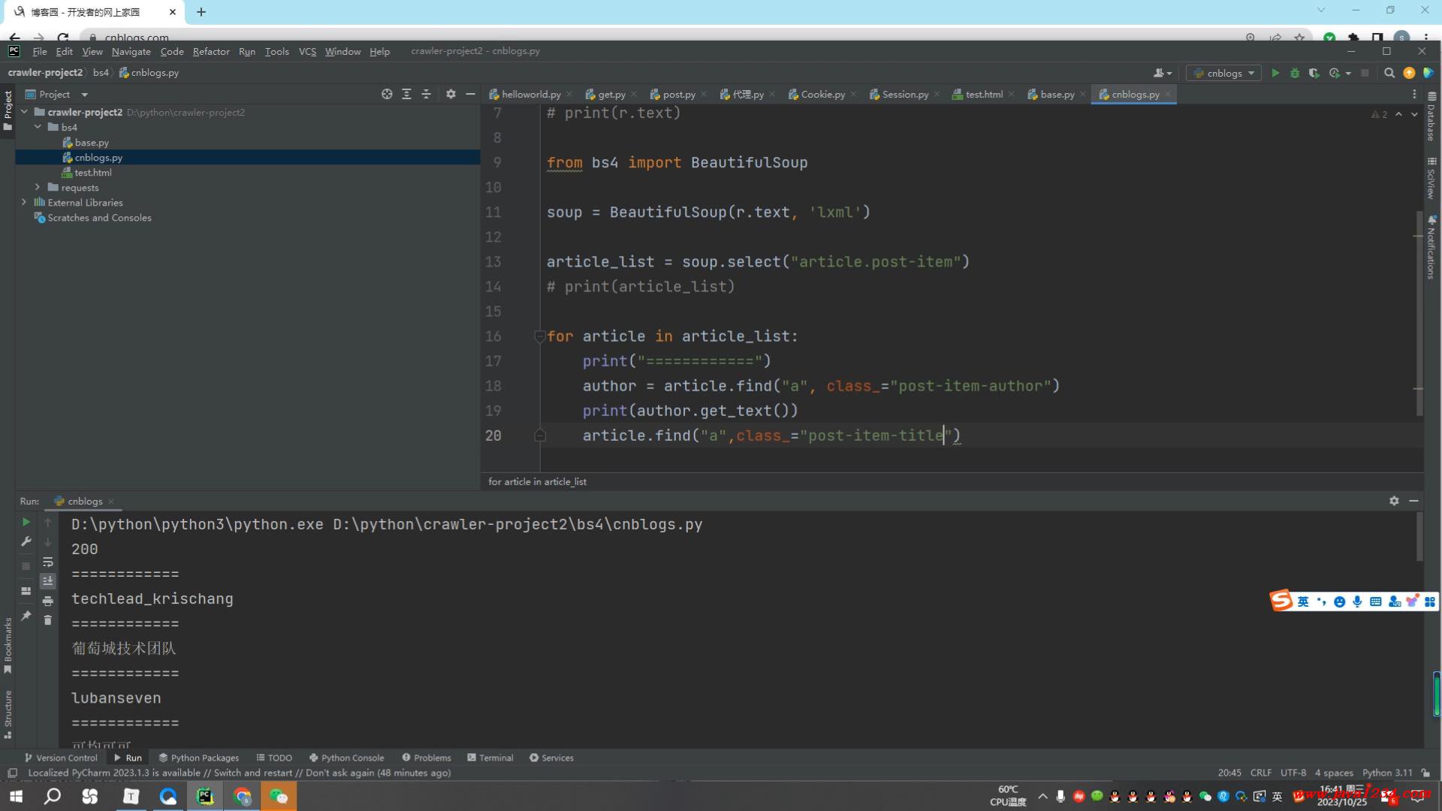
Task: Expand External Libraries node
Action: 24,202
